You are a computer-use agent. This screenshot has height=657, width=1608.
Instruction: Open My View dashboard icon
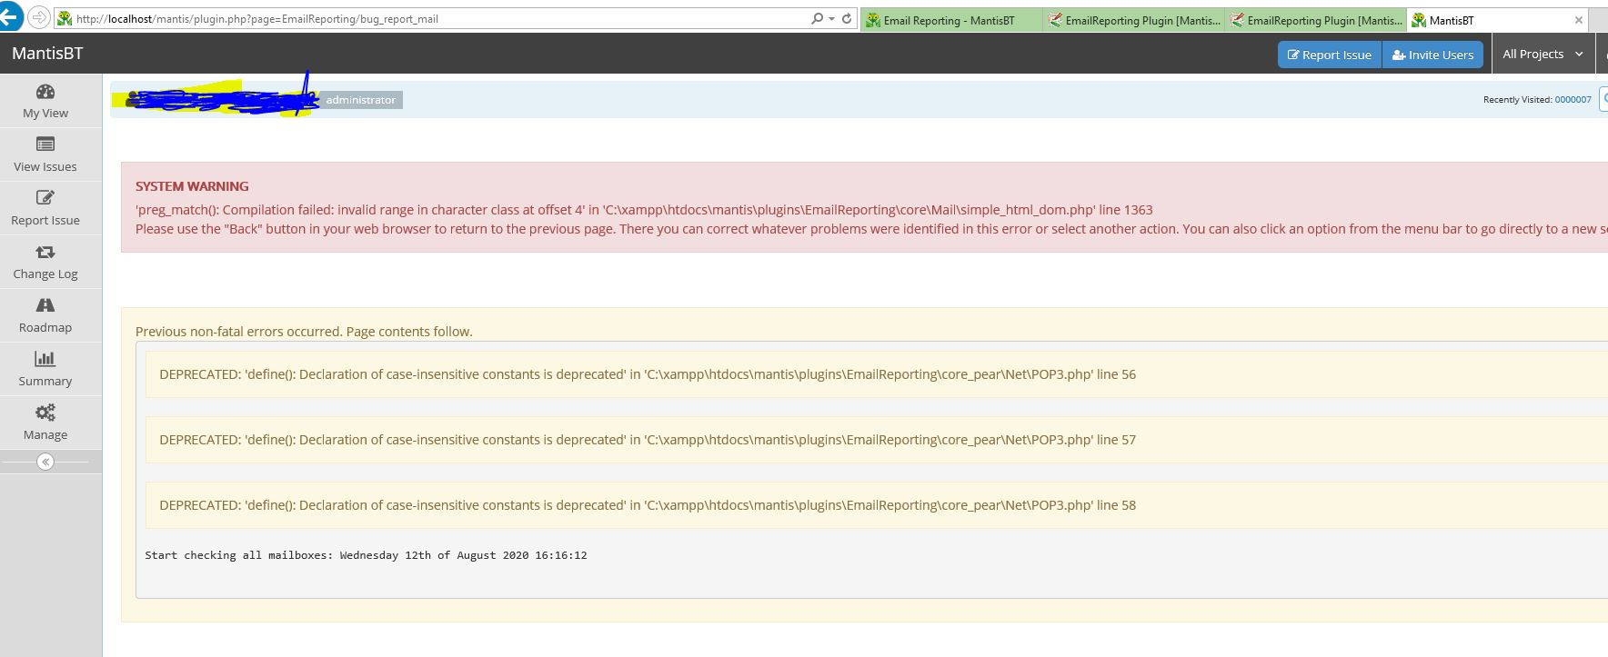(x=45, y=92)
